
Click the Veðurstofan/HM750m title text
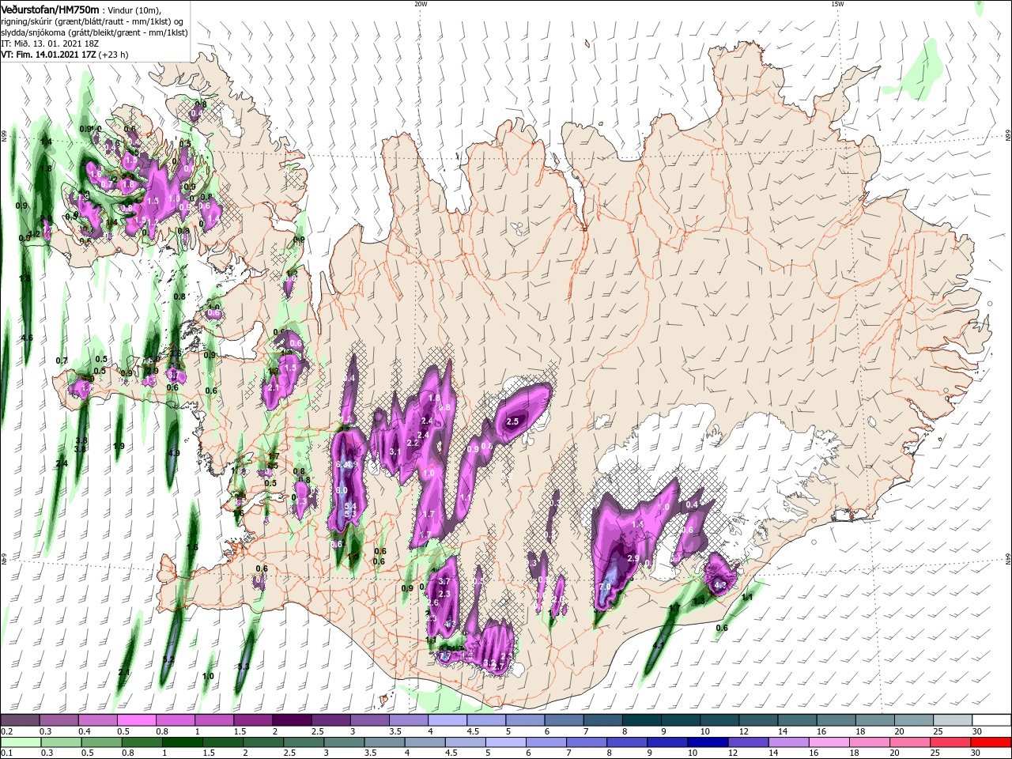(x=50, y=9)
